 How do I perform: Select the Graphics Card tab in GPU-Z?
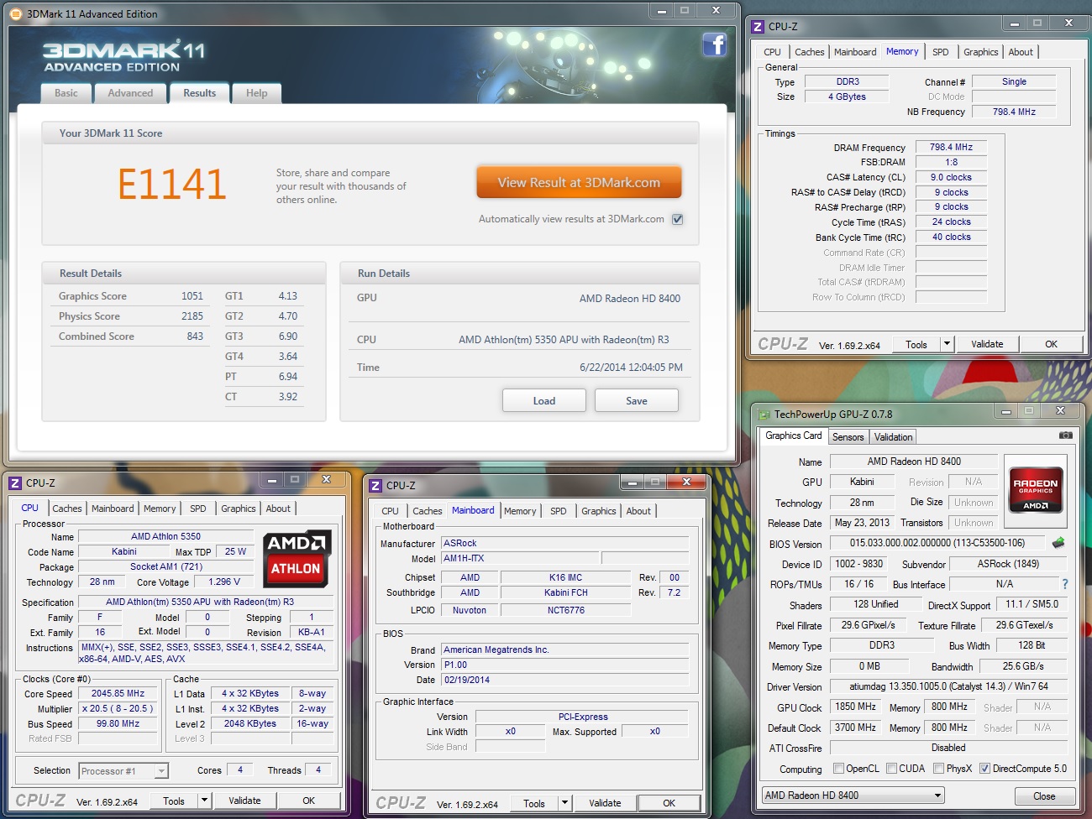pos(794,436)
